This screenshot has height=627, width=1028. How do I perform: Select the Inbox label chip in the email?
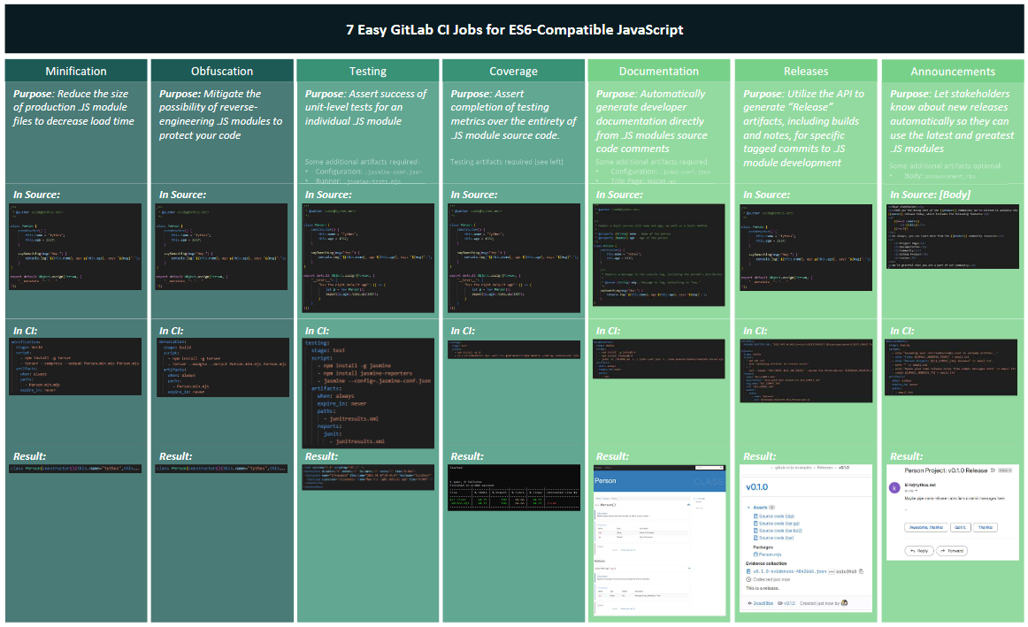click(x=1004, y=470)
